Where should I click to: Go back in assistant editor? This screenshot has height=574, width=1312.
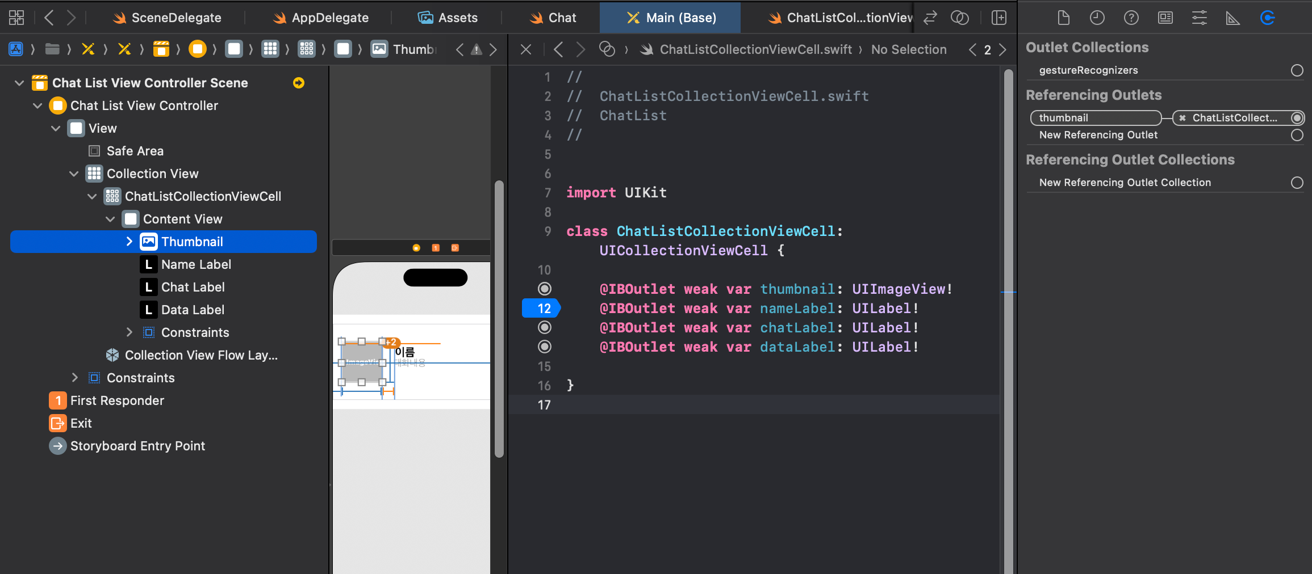558,49
